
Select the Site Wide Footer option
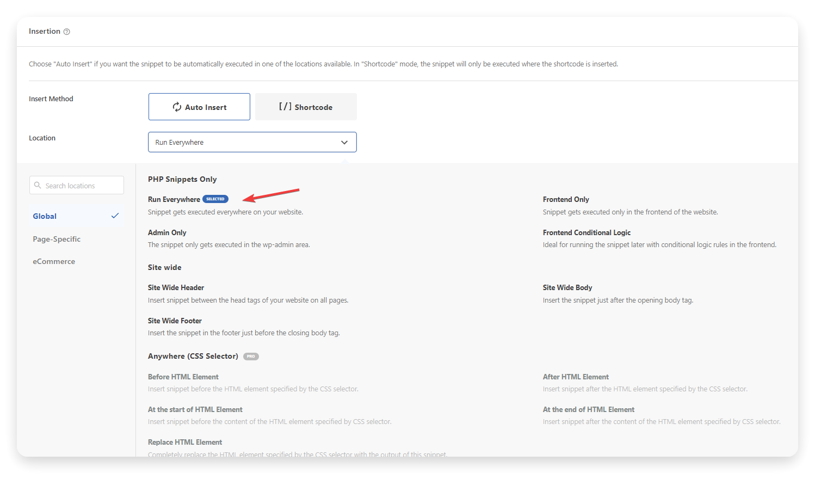[x=175, y=321]
